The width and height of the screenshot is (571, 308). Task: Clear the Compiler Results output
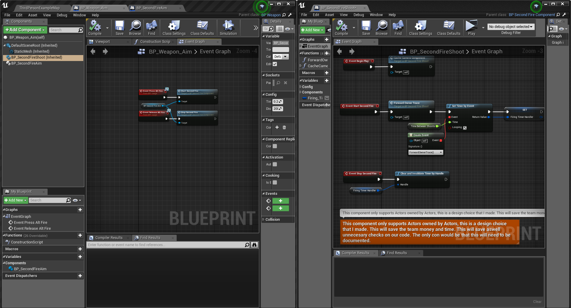pos(537,301)
